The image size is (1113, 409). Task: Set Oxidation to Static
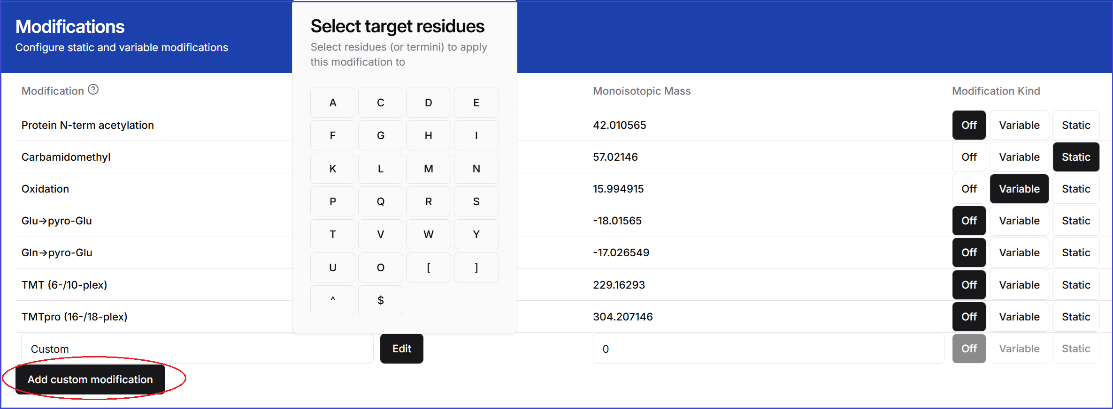pyautogui.click(x=1075, y=189)
